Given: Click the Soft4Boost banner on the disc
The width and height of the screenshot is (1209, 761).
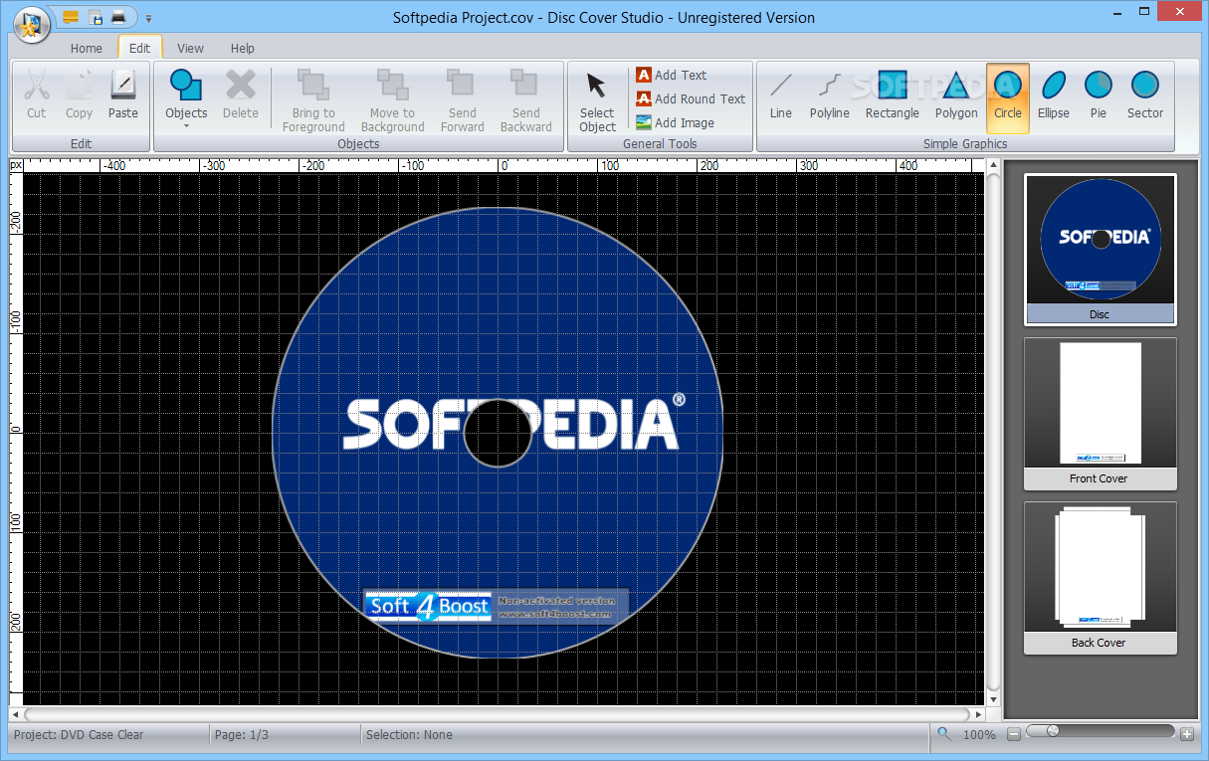Looking at the screenshot, I should 497,606.
